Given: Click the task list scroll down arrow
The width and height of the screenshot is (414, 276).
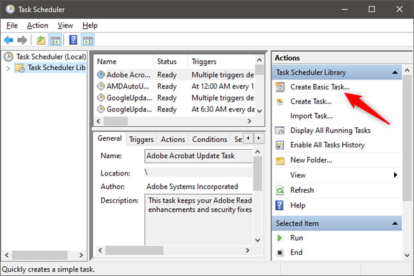Looking at the screenshot, I should click(259, 111).
